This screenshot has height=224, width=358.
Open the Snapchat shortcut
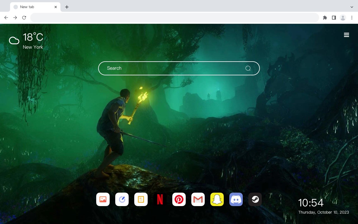coord(217,199)
